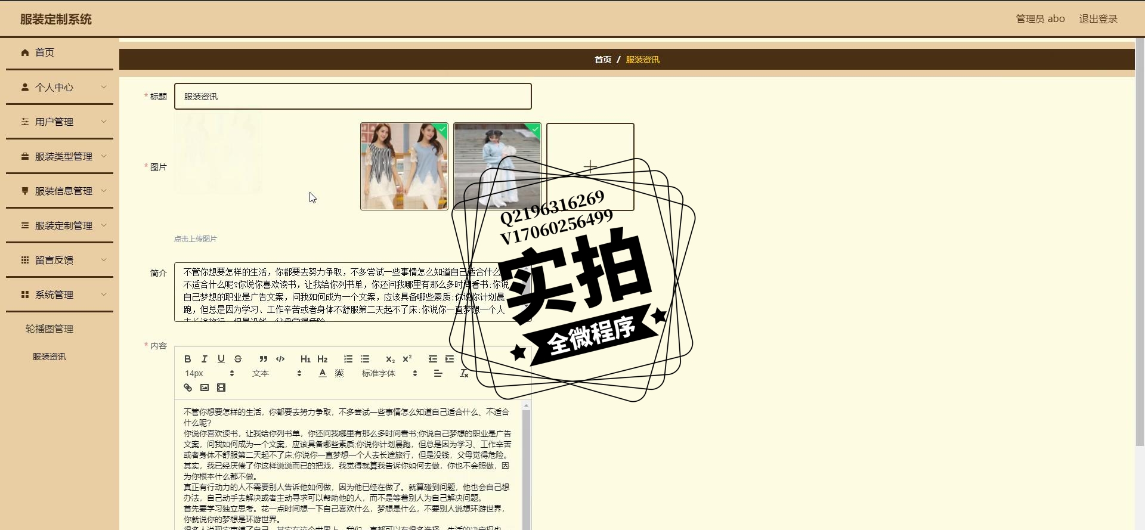Click 退出登录 to log out
This screenshot has width=1145, height=530.
pyautogui.click(x=1098, y=19)
